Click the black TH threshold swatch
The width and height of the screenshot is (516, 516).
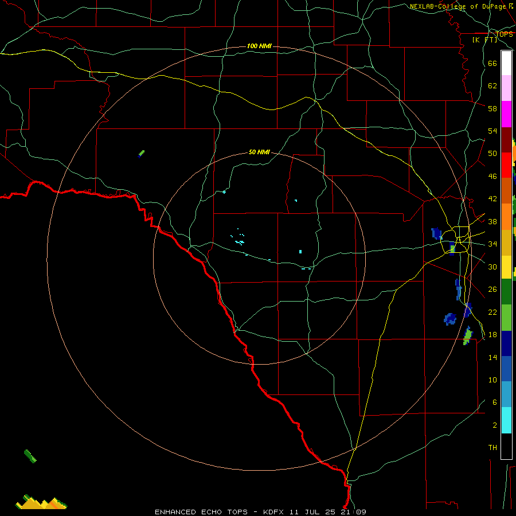506,446
